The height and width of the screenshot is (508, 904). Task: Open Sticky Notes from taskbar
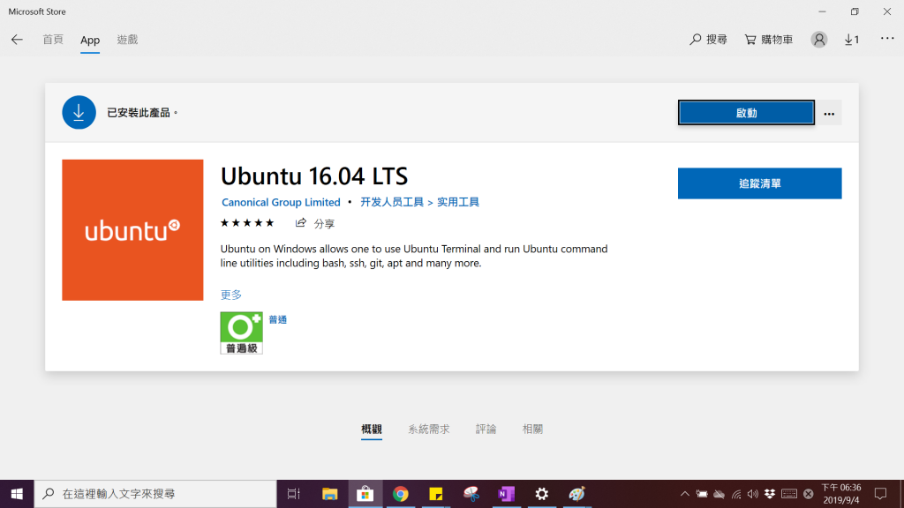click(436, 494)
